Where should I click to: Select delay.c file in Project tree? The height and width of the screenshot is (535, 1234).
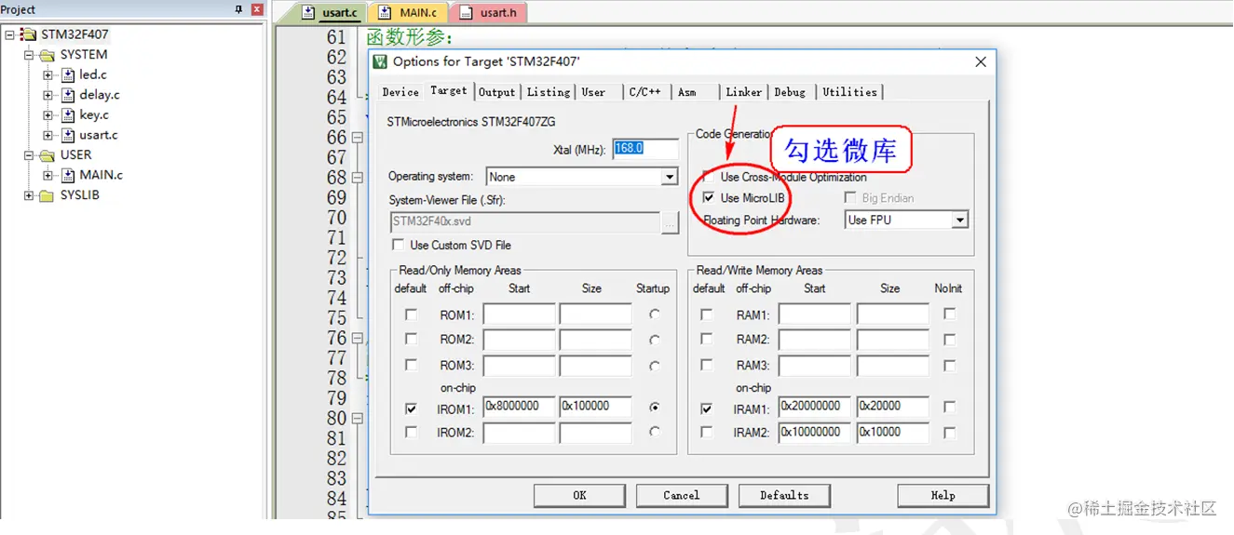[x=100, y=95]
